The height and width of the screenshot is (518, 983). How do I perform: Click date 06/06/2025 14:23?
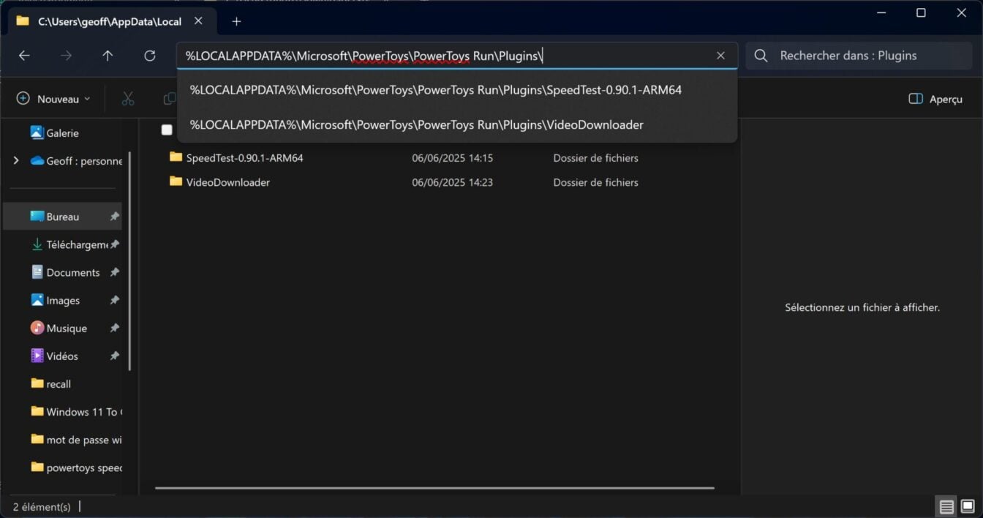[x=453, y=182]
